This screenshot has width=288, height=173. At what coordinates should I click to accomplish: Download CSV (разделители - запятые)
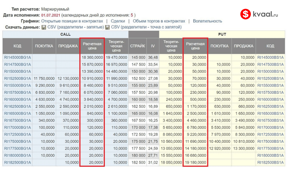tap(76, 27)
